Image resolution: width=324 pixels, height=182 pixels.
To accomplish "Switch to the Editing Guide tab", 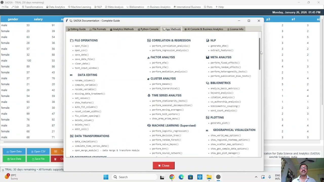I will 77,29.
